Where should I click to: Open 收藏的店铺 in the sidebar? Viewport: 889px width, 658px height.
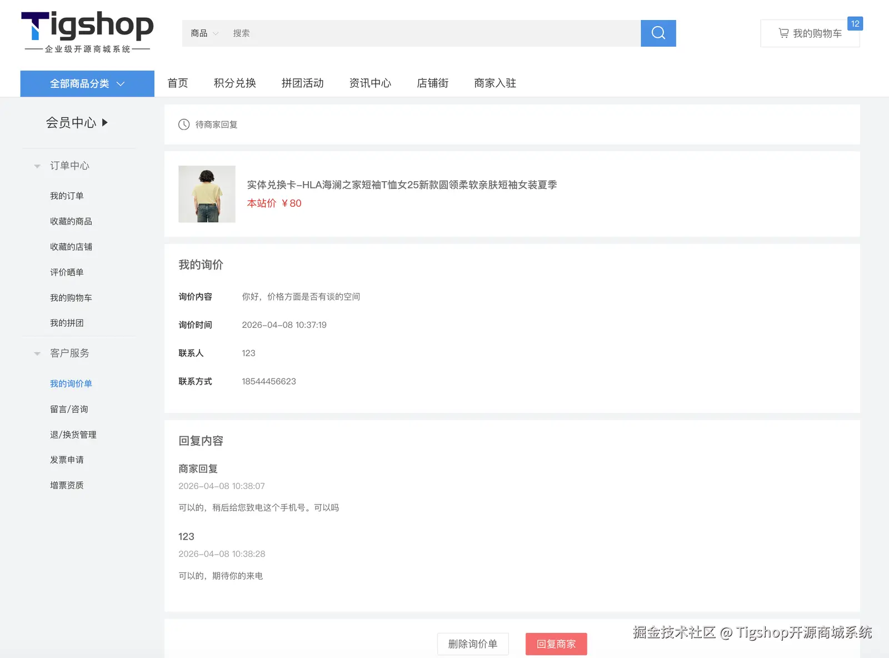coord(71,247)
